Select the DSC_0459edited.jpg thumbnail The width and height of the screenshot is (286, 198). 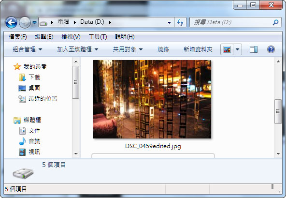pyautogui.click(x=152, y=99)
